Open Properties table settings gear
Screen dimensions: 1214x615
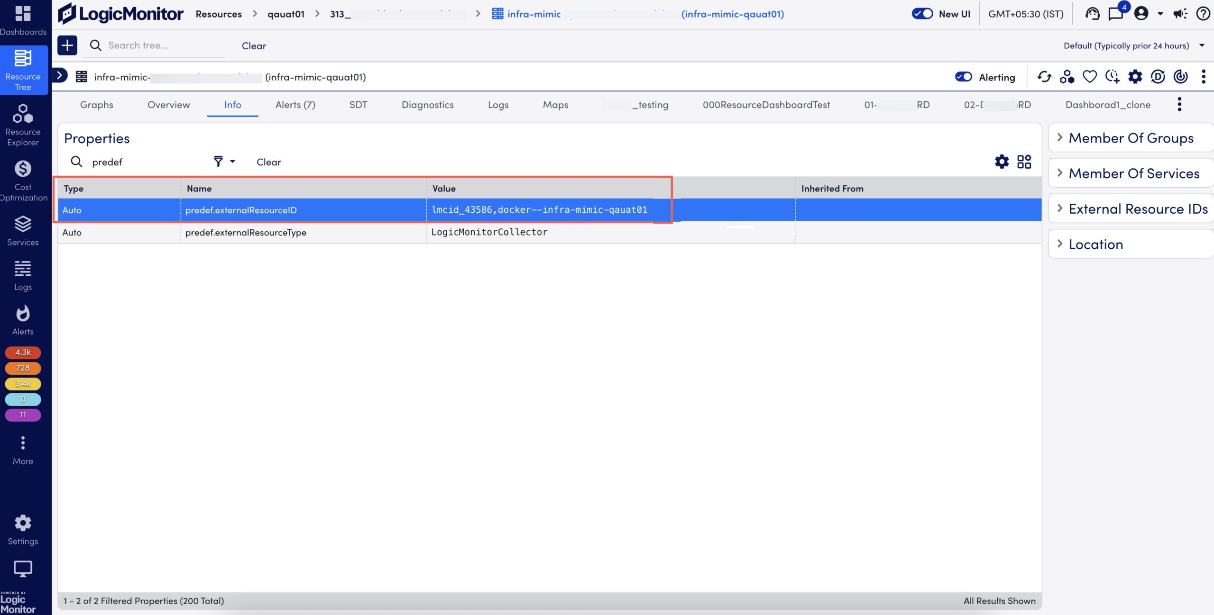click(1002, 162)
